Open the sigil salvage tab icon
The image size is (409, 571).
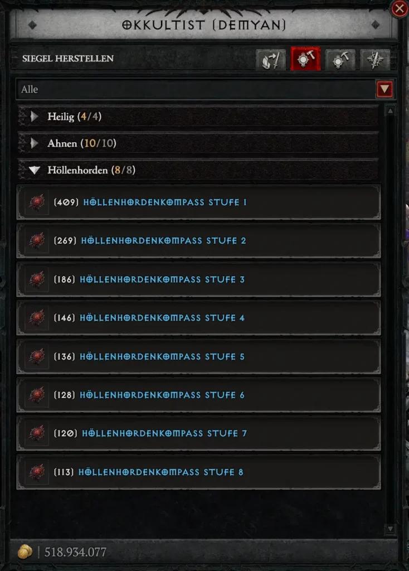pyautogui.click(x=340, y=59)
